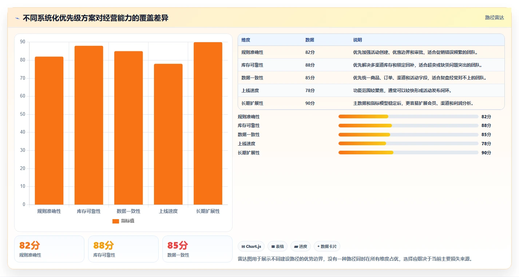Toggle the 指标值 legend color box
Viewport: 519px width, 277px height.
click(x=116, y=221)
